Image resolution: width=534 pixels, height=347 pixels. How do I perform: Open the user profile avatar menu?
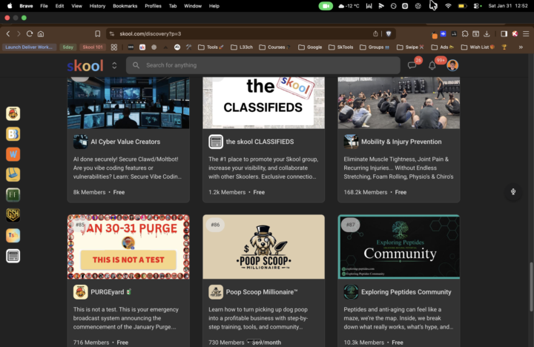452,65
